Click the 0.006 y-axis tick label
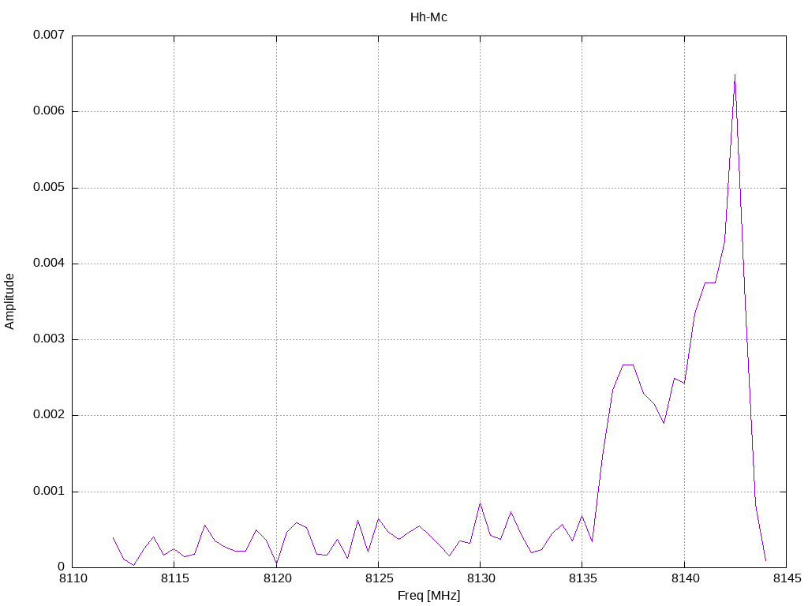808x606 pixels. (49, 110)
